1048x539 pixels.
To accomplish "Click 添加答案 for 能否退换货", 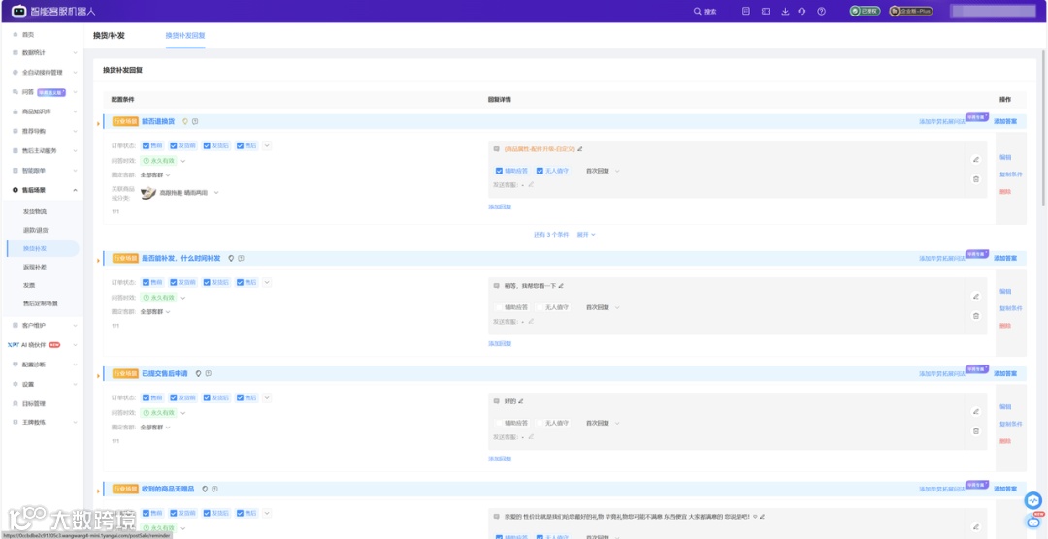I will (1005, 121).
